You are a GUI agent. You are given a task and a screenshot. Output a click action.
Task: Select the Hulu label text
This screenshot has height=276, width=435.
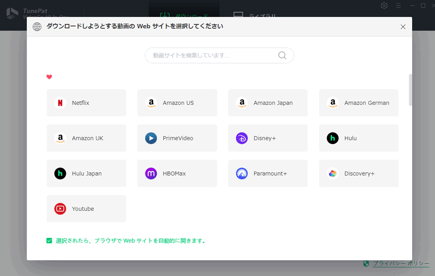pyautogui.click(x=351, y=138)
